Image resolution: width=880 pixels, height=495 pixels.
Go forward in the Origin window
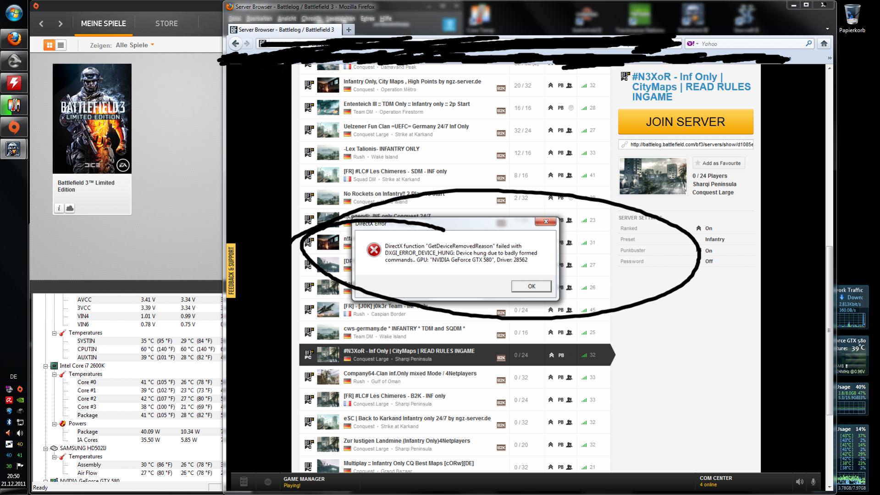[x=61, y=23]
